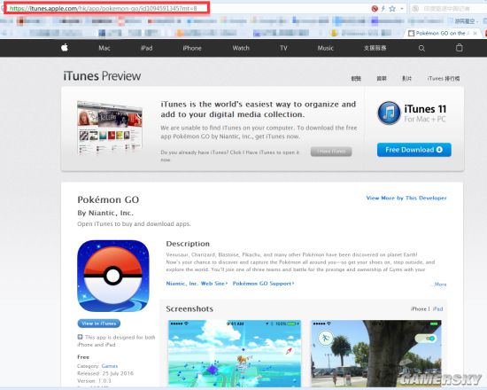Click the View in iTunes button
Image resolution: width=487 pixels, height=390 pixels.
click(99, 324)
